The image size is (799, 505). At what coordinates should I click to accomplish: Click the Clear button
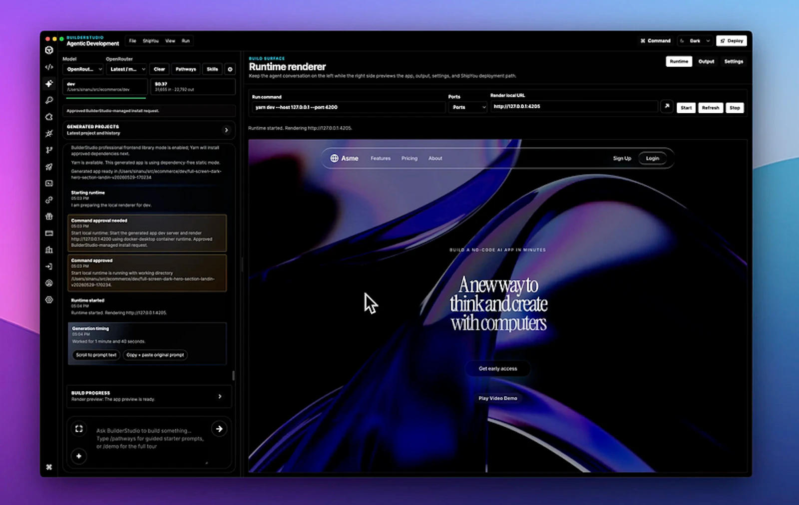coord(159,69)
